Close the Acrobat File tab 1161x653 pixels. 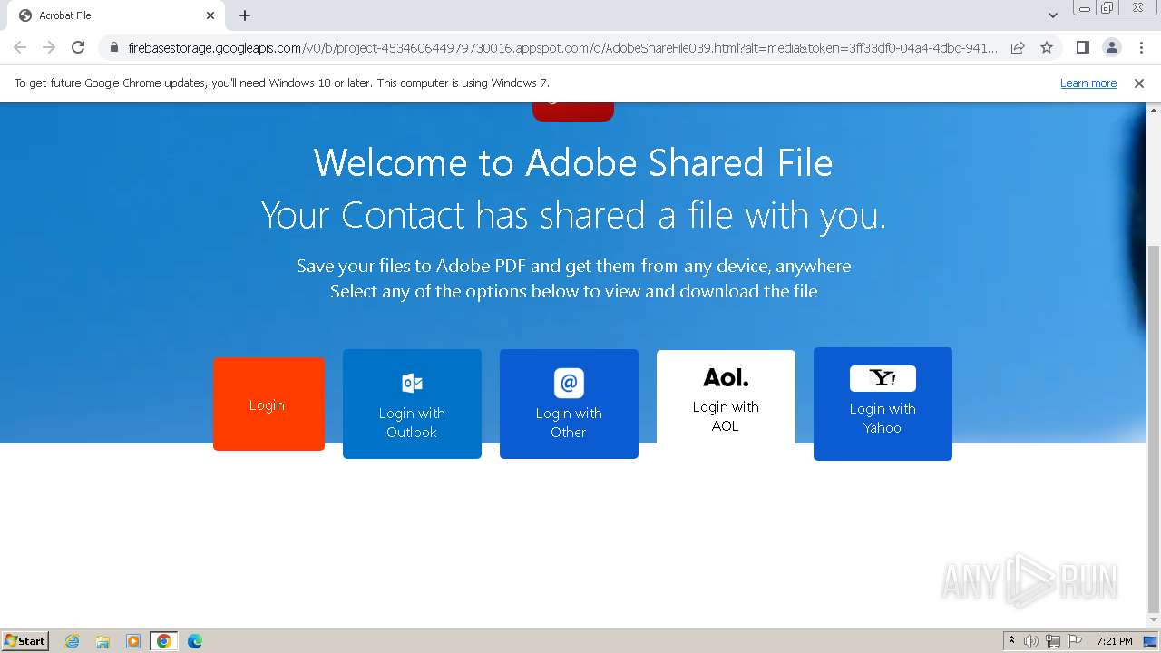(210, 15)
